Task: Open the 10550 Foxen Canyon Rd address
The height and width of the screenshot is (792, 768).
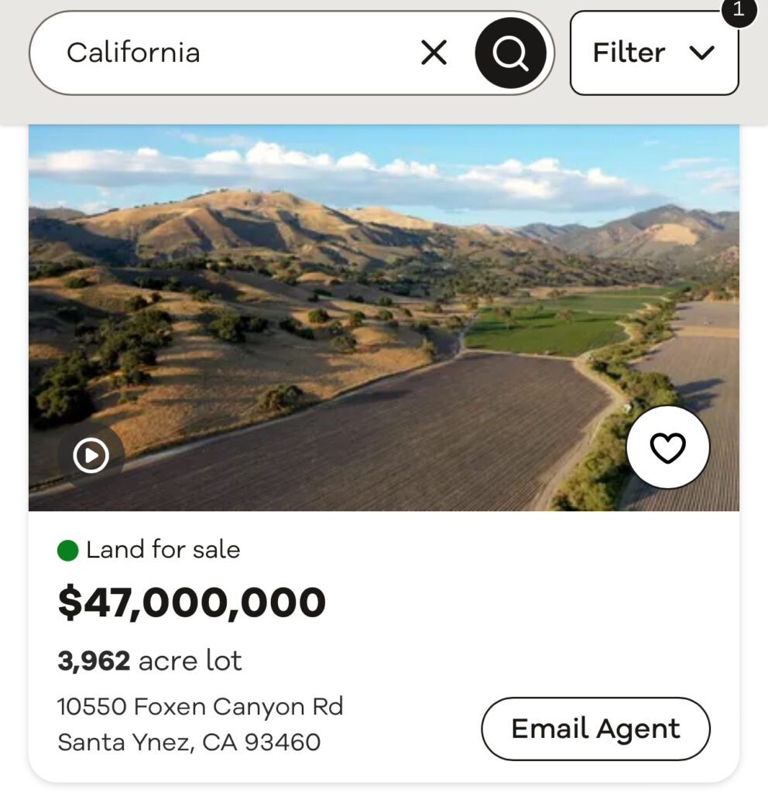Action: coord(200,706)
